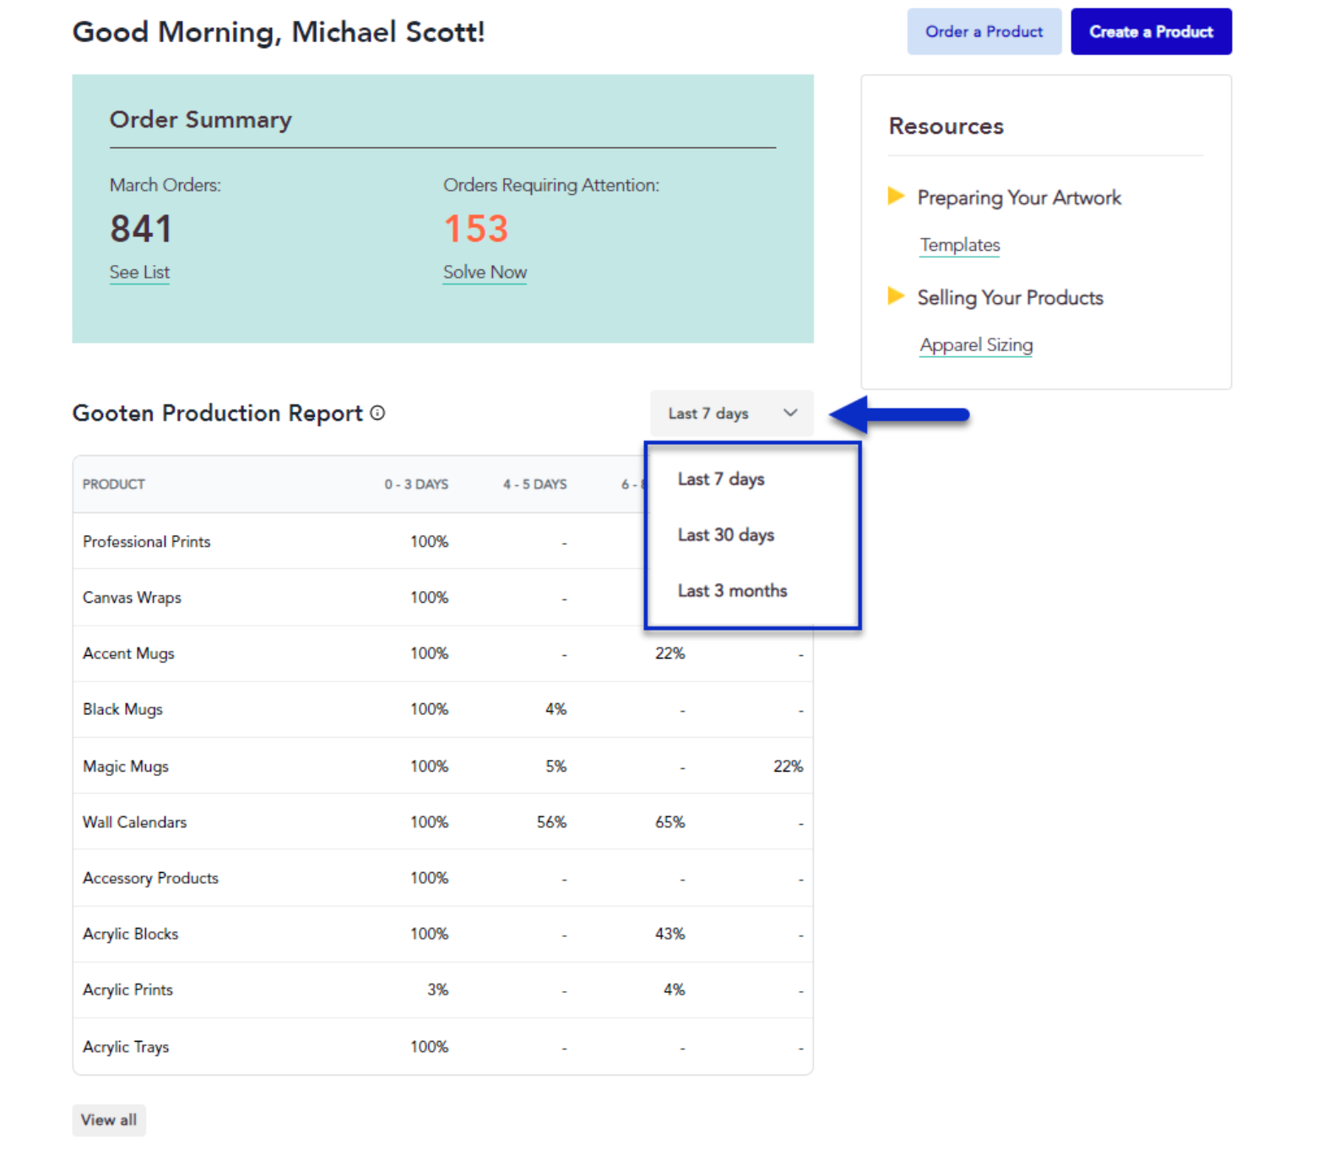
Task: Choose Last 30 days option
Action: (726, 534)
